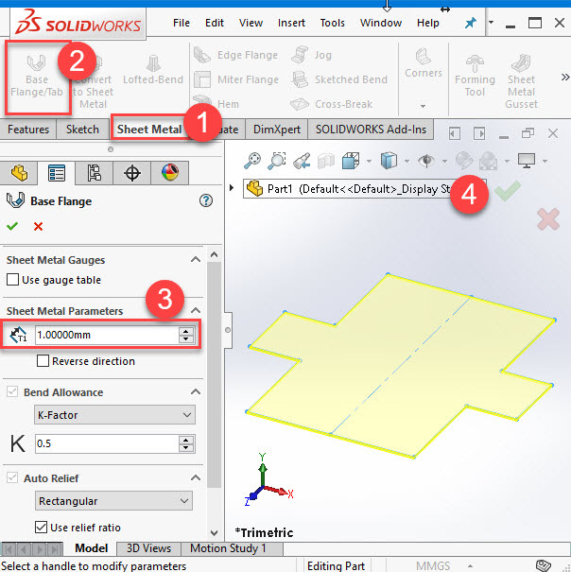
Task: Click the Previous View icon
Action: tap(302, 161)
